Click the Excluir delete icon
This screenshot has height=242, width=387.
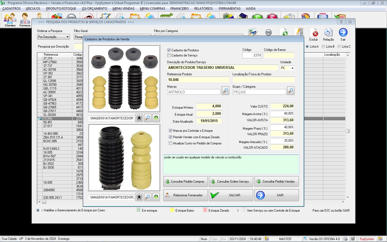pyautogui.click(x=313, y=33)
